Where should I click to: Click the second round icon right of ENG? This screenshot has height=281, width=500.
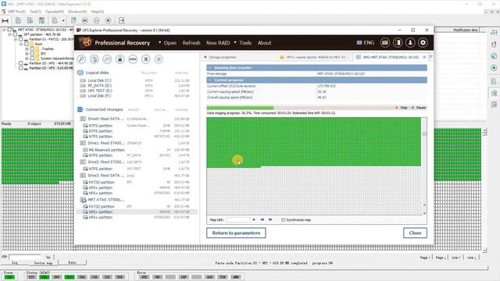point(398,43)
